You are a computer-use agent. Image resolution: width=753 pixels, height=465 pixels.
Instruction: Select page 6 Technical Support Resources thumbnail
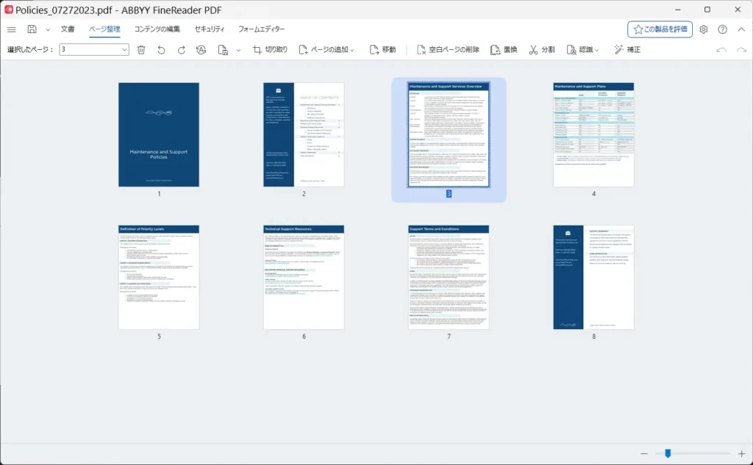click(304, 278)
